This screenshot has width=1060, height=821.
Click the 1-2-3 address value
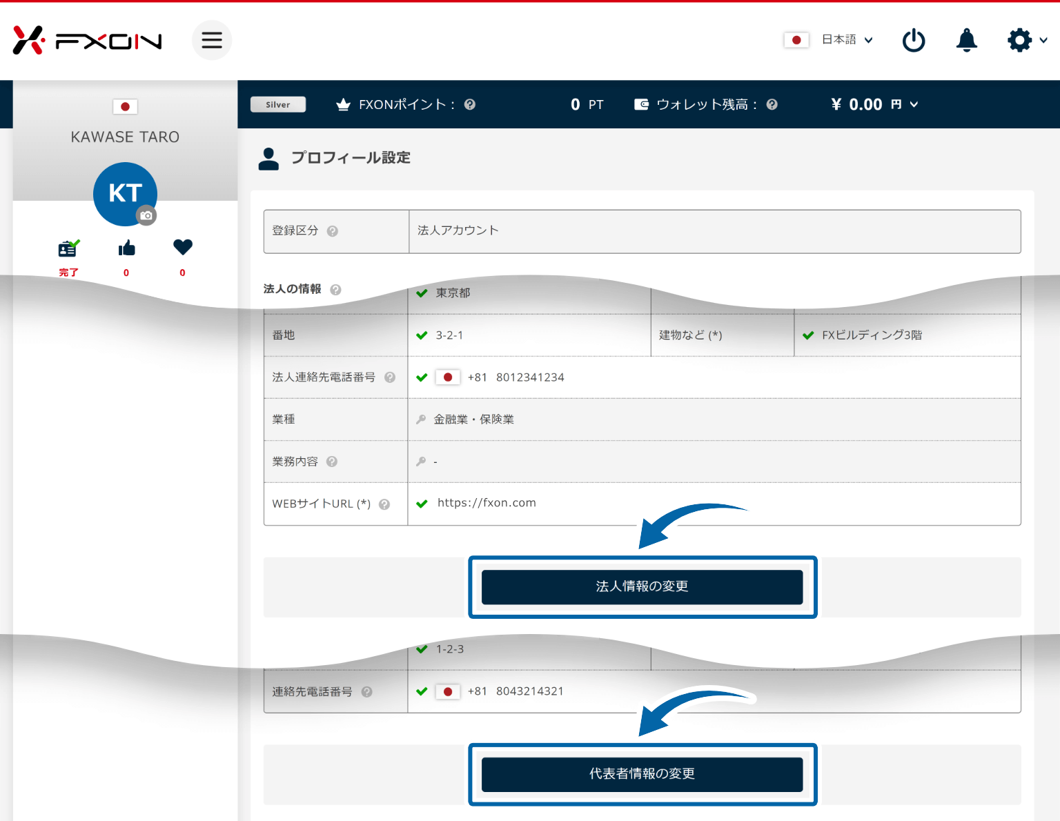point(450,649)
